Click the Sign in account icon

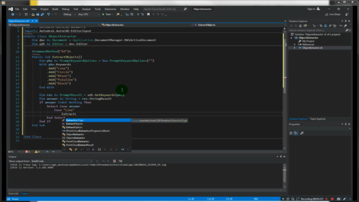[x=318, y=9]
